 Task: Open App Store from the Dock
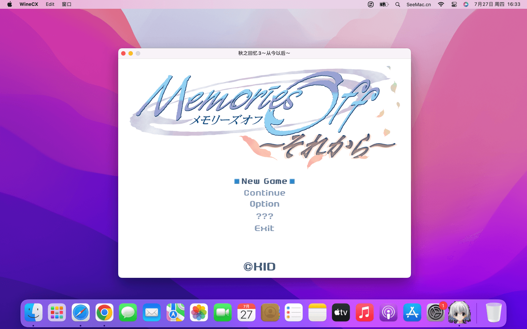click(x=412, y=313)
